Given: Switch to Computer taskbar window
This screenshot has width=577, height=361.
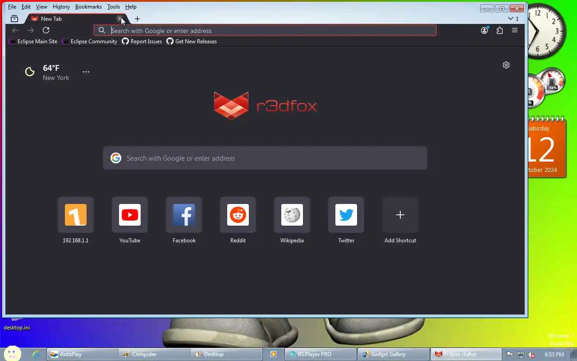Looking at the screenshot, I should 155,354.
